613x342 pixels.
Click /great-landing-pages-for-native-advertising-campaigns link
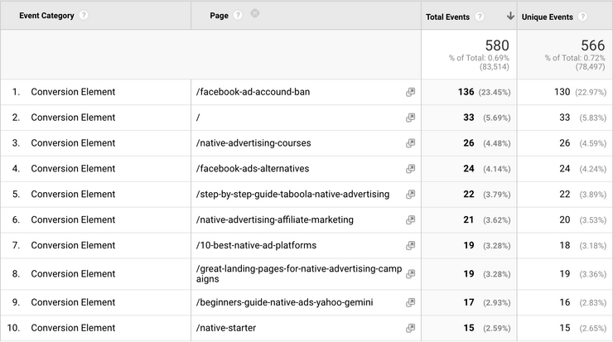pos(298,274)
